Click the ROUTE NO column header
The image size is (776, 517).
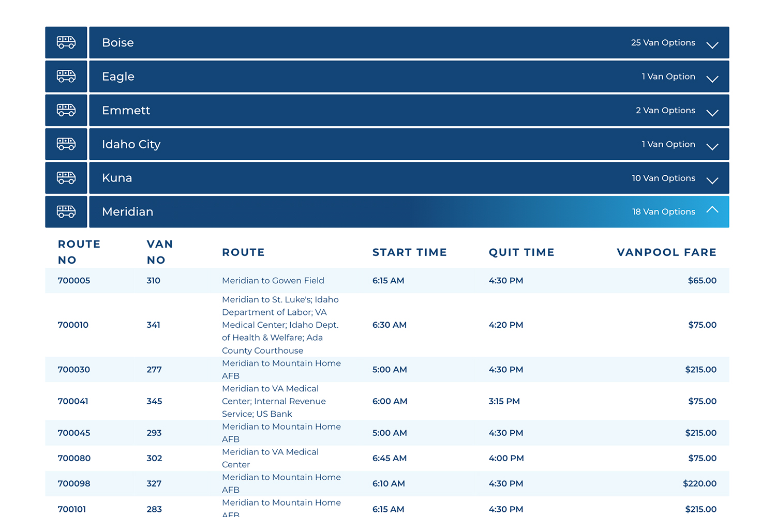coord(79,252)
